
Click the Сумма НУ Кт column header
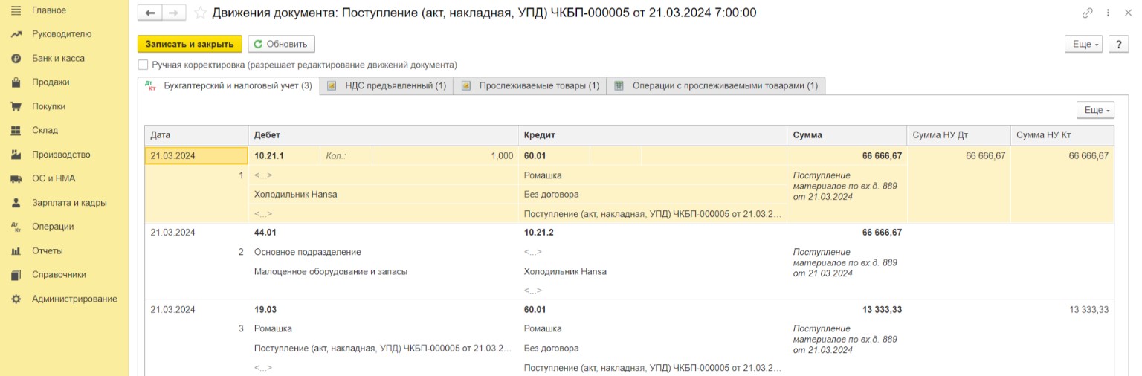coord(1062,135)
